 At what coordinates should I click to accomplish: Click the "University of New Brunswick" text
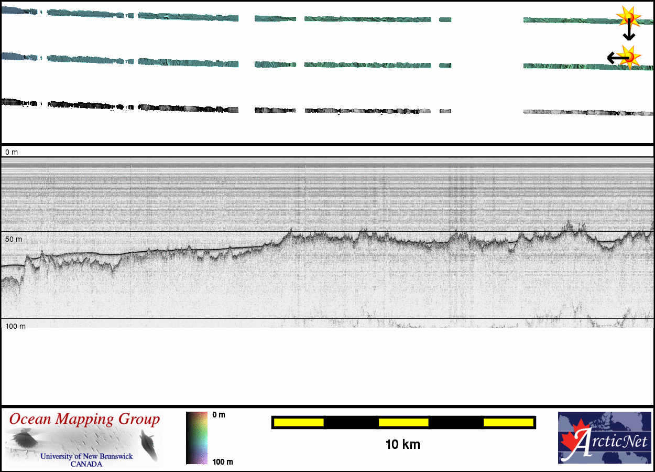click(86, 456)
